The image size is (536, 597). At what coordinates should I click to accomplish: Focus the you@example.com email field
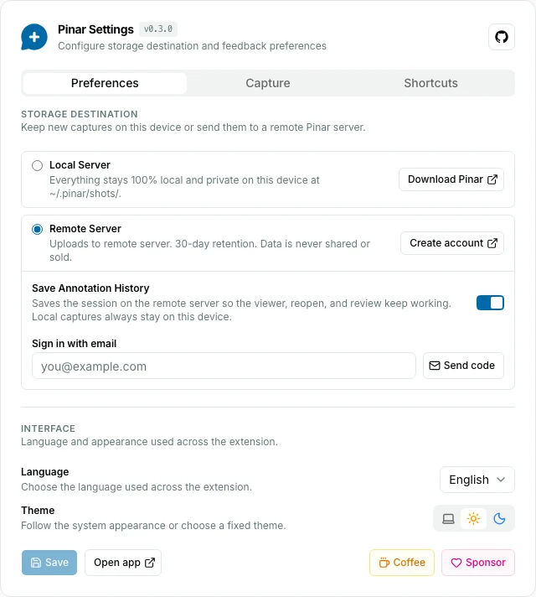pos(224,366)
